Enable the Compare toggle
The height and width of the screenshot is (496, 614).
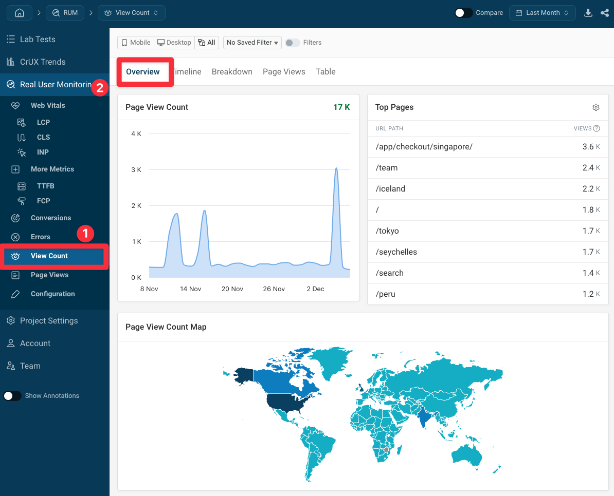click(x=463, y=13)
